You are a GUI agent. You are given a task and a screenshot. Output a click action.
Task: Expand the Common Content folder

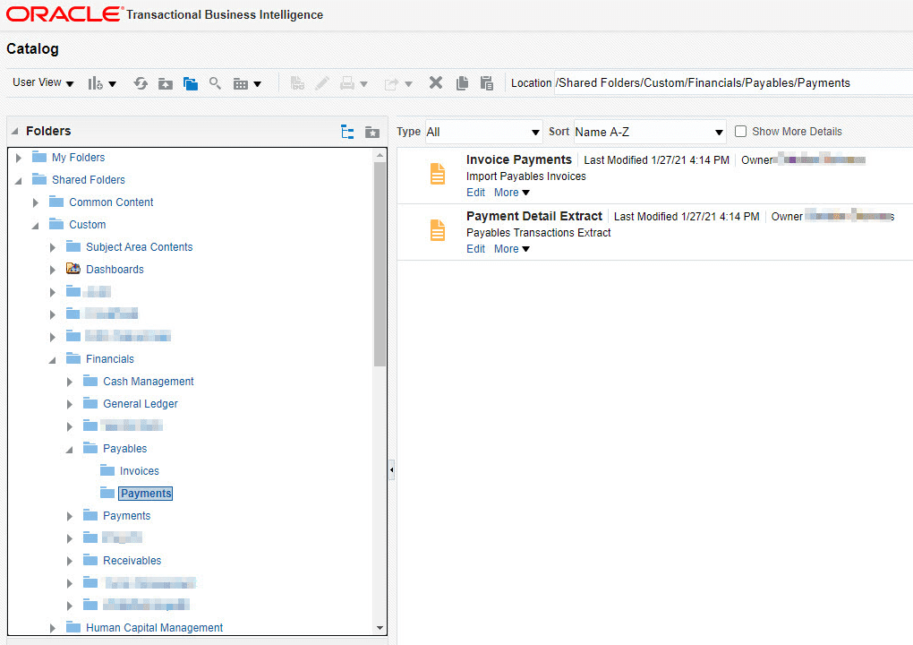point(36,202)
